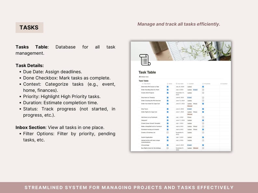Uncheck Done for Create 2024 Projects
Screen dimensions: 258x193
click(x=167, y=93)
